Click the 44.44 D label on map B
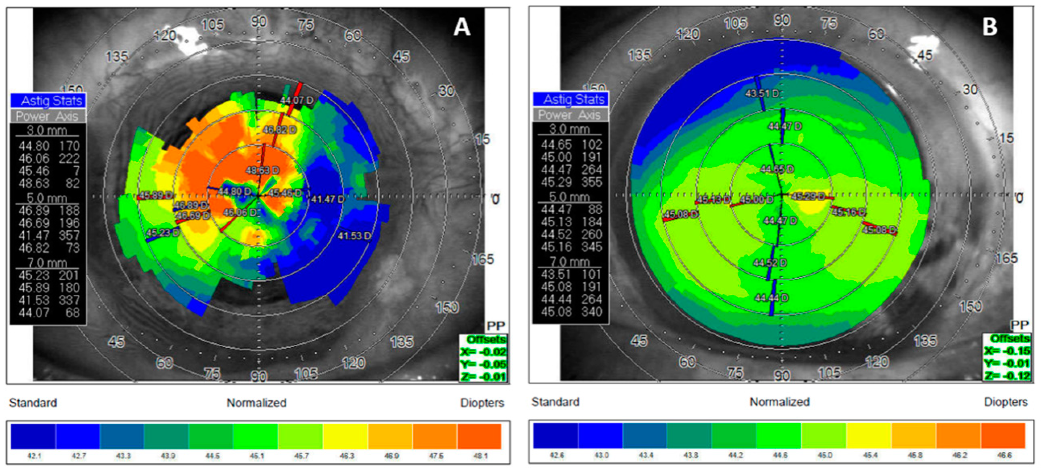 [x=772, y=298]
